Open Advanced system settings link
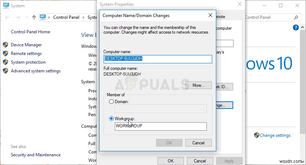This screenshot has width=306, height=165. (x=35, y=71)
